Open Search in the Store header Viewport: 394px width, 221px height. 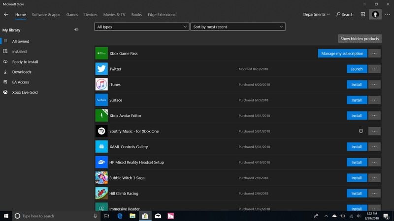pos(345,15)
